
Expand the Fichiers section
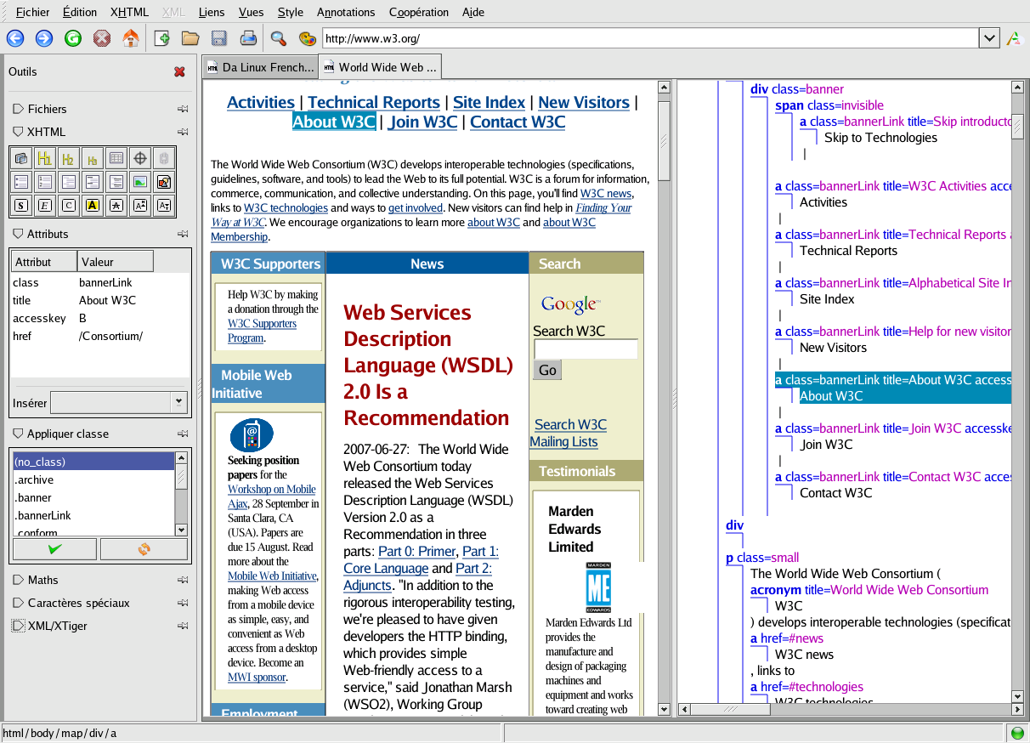tap(18, 109)
